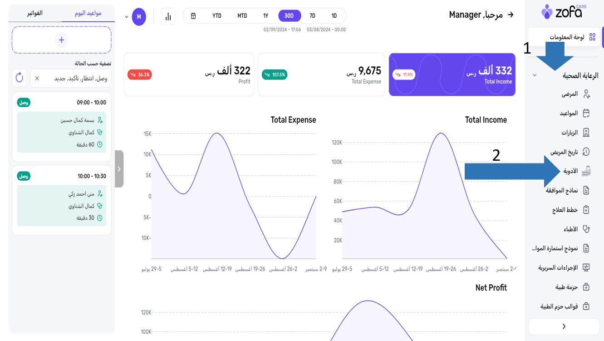The height and width of the screenshot is (341, 604).
Task: Open Medications (الأدوية) sidebar icon
Action: (586, 171)
